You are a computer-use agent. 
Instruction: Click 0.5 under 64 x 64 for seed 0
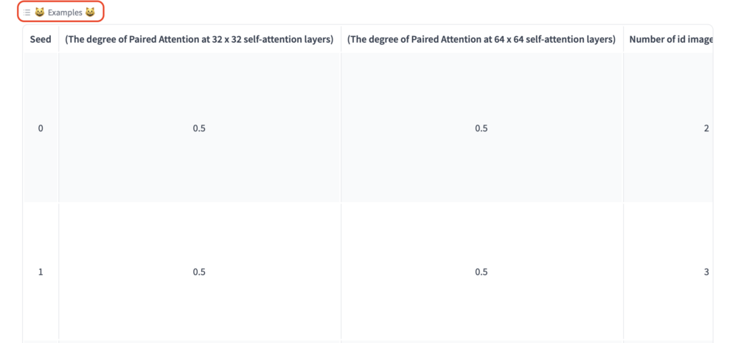click(x=481, y=128)
